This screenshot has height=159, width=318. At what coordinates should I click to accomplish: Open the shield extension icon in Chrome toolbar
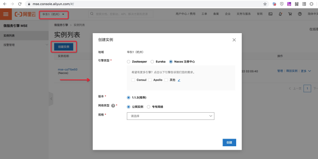282,4
